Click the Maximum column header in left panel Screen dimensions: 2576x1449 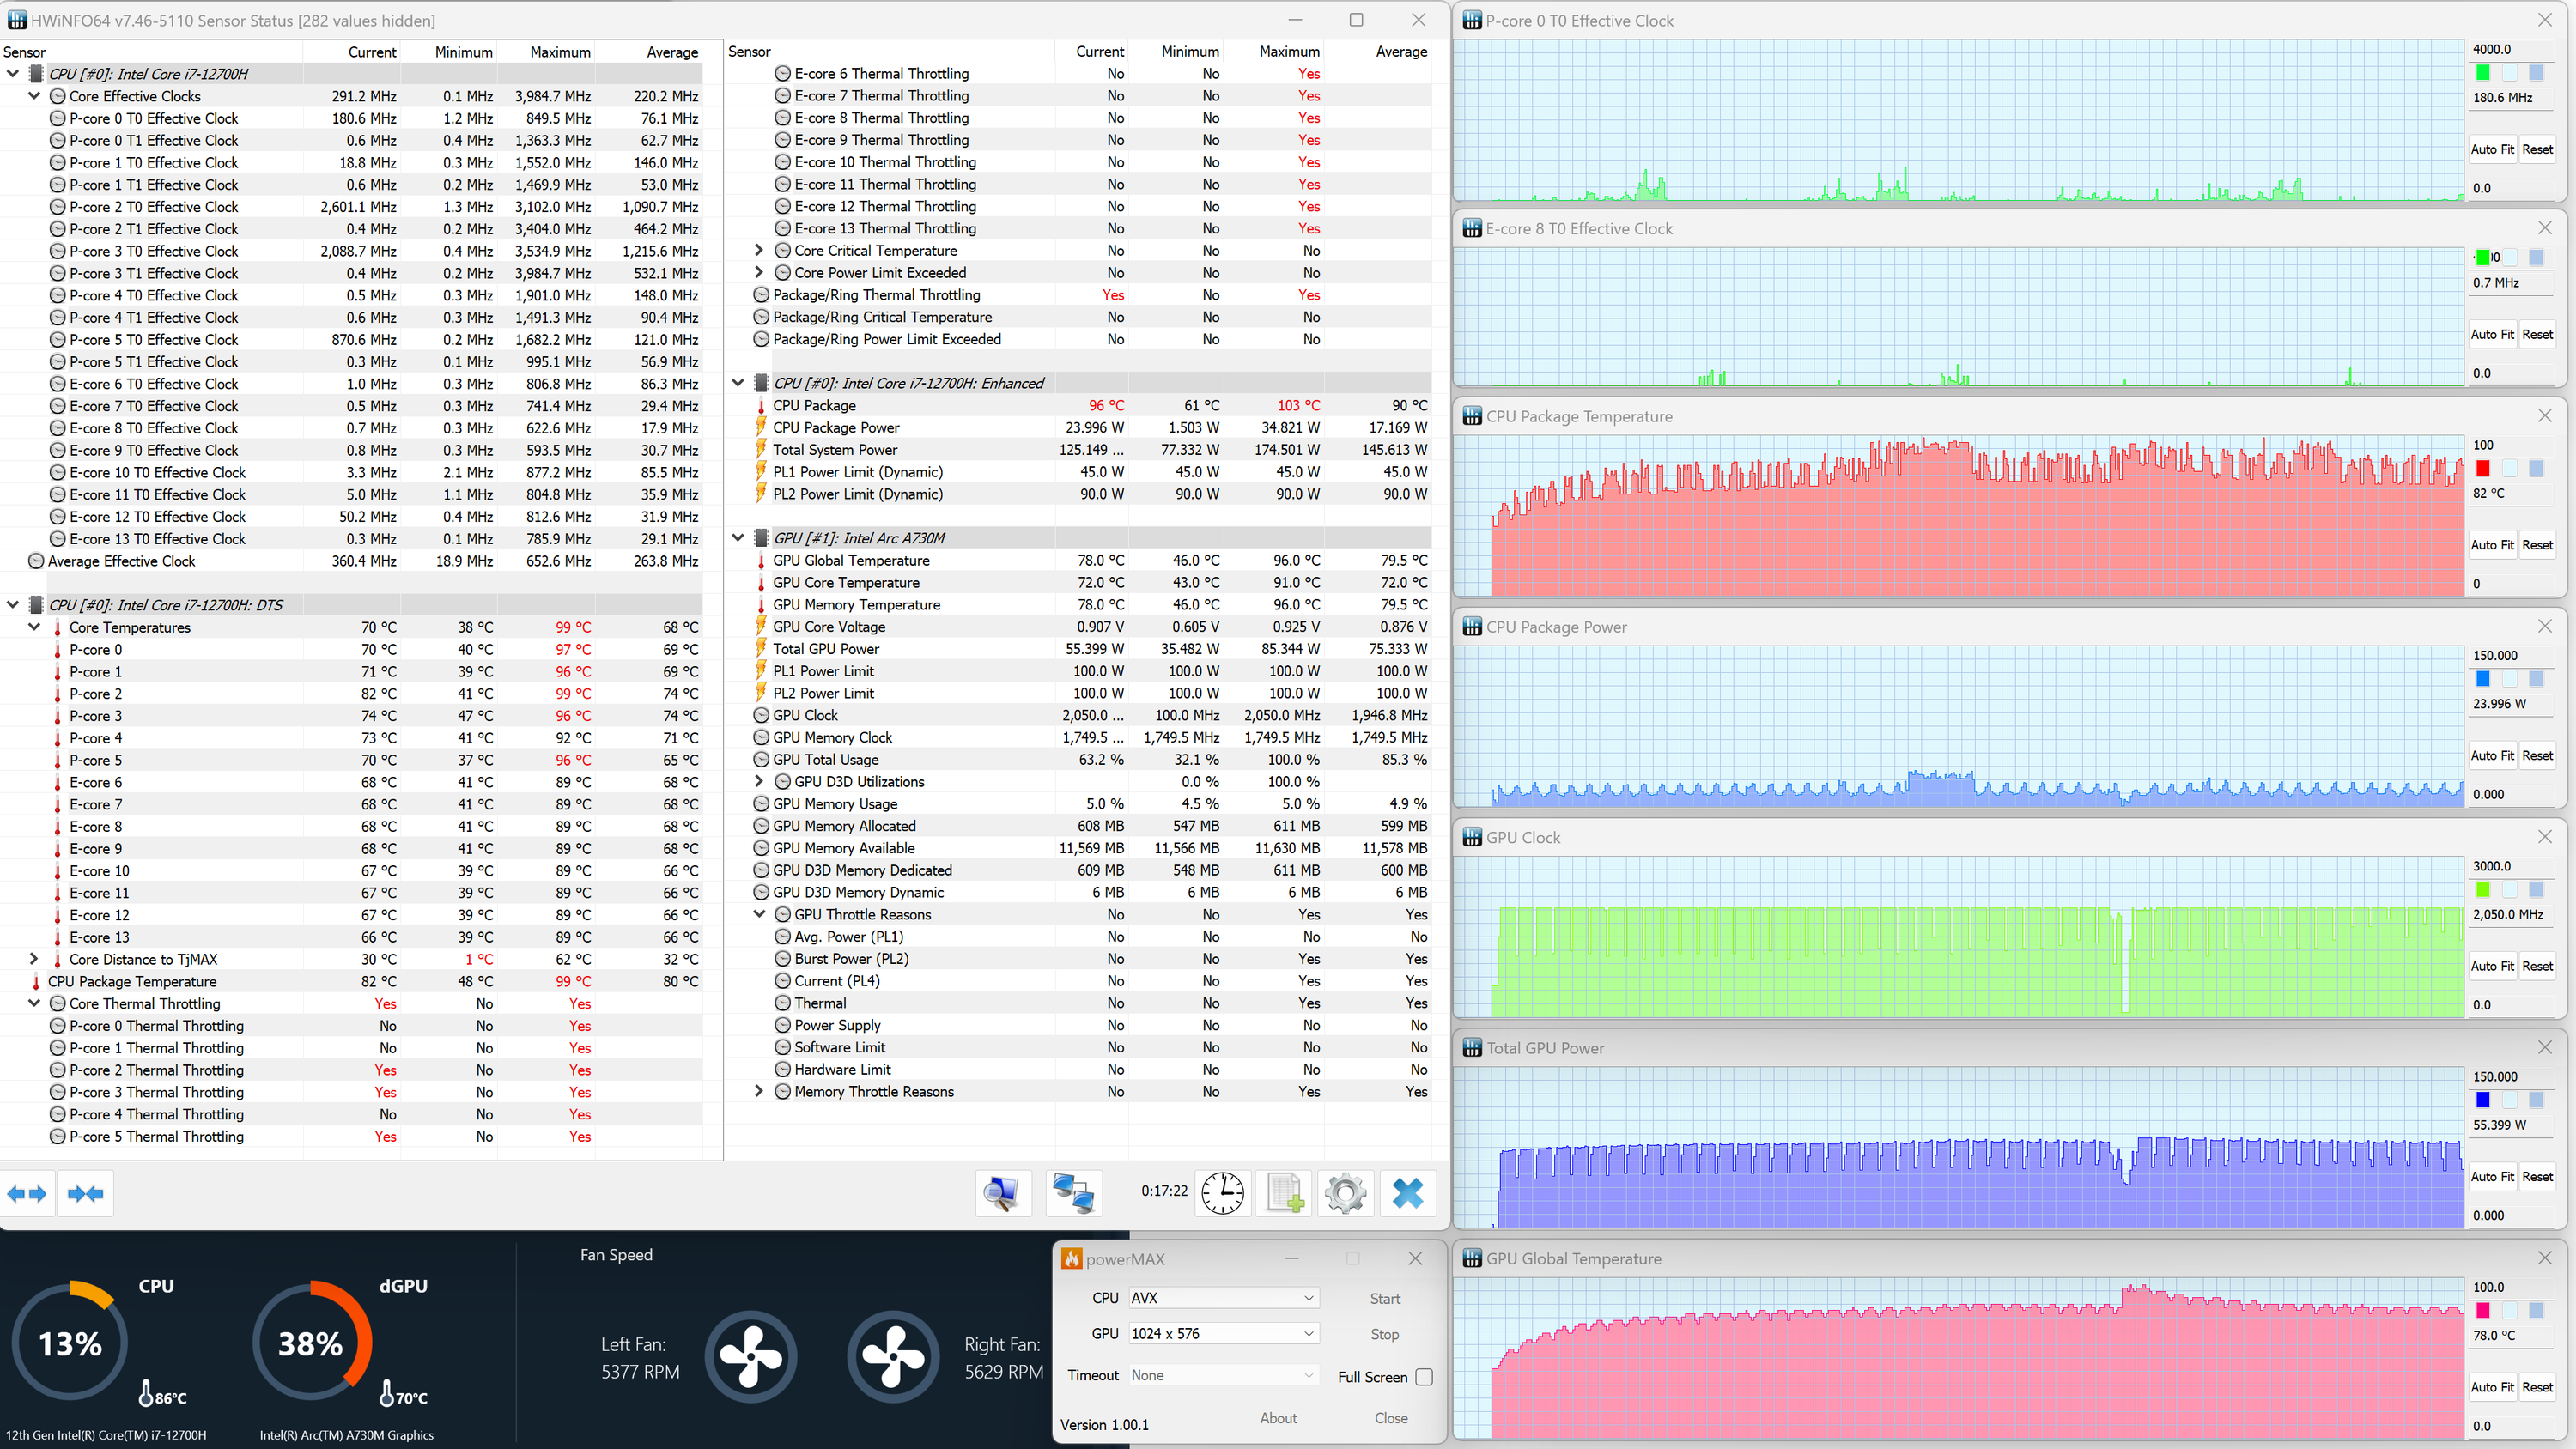pyautogui.click(x=560, y=52)
